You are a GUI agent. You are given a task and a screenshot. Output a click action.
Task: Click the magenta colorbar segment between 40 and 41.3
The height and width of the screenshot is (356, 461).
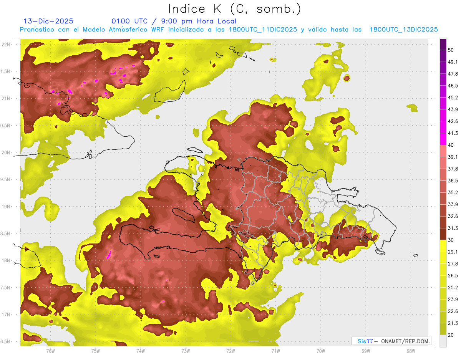[443, 139]
